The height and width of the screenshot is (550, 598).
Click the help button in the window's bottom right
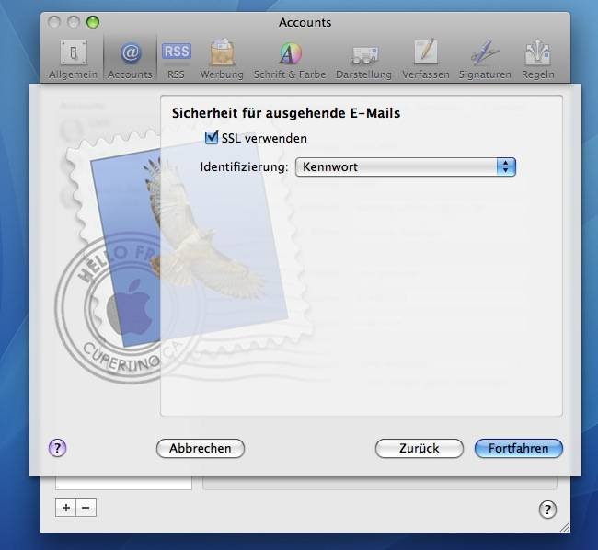click(546, 509)
